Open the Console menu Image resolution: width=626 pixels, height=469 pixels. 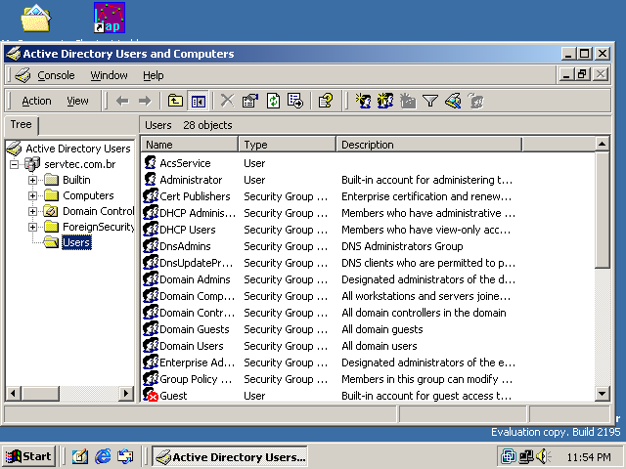click(x=56, y=75)
